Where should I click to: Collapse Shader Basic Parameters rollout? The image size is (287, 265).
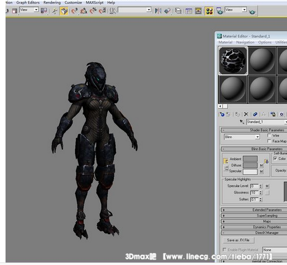click(254, 130)
